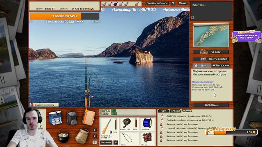262x147 pixels.
Task: Click the first gray flask icon
Action: pyautogui.click(x=104, y=4)
